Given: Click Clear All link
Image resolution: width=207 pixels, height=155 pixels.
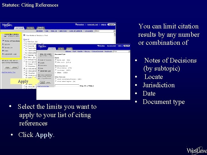Looking at the screenshot, I should (x=26, y=39).
